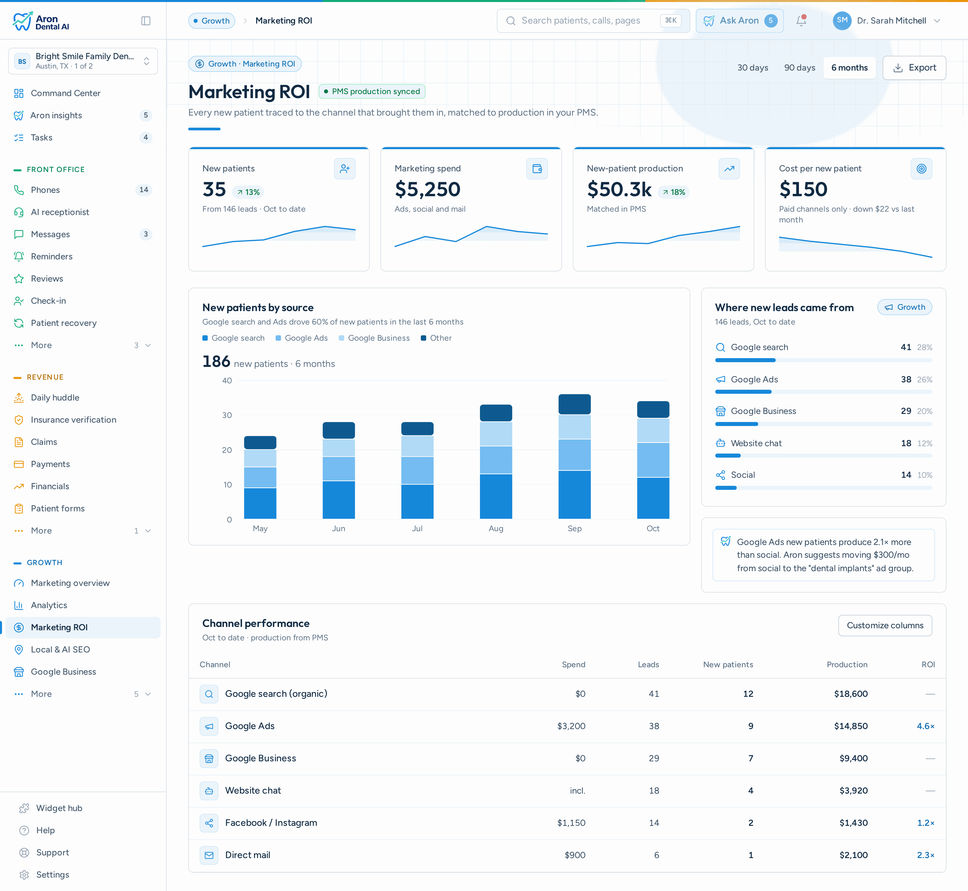Open Local & AI SEO page
The height and width of the screenshot is (891, 968).
(83, 649)
